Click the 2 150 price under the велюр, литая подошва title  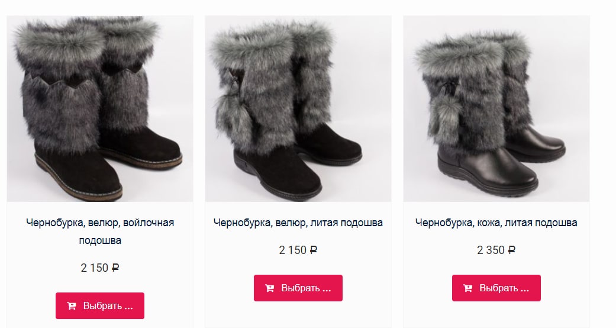click(292, 250)
